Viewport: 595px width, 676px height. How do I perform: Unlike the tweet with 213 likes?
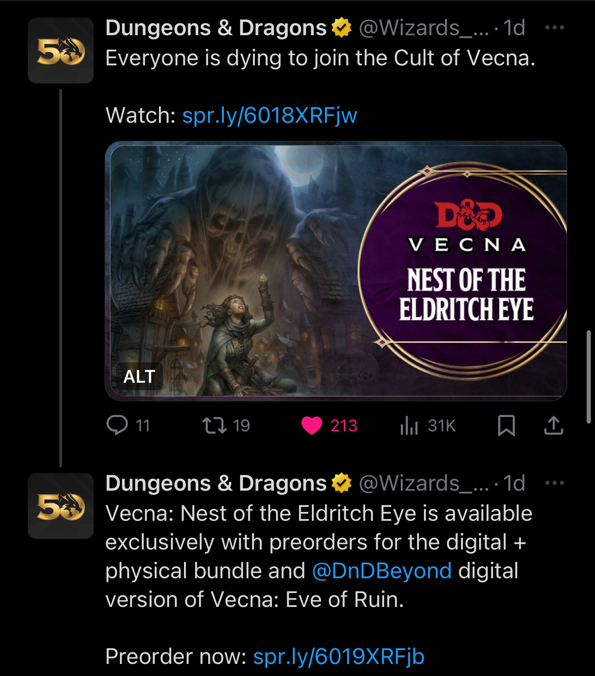312,425
